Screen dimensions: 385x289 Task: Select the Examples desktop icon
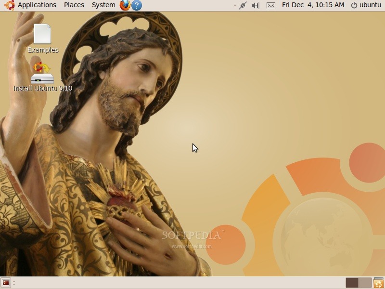pyautogui.click(x=42, y=34)
